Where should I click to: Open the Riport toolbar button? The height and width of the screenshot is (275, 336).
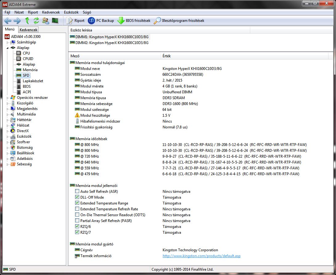tap(75, 21)
